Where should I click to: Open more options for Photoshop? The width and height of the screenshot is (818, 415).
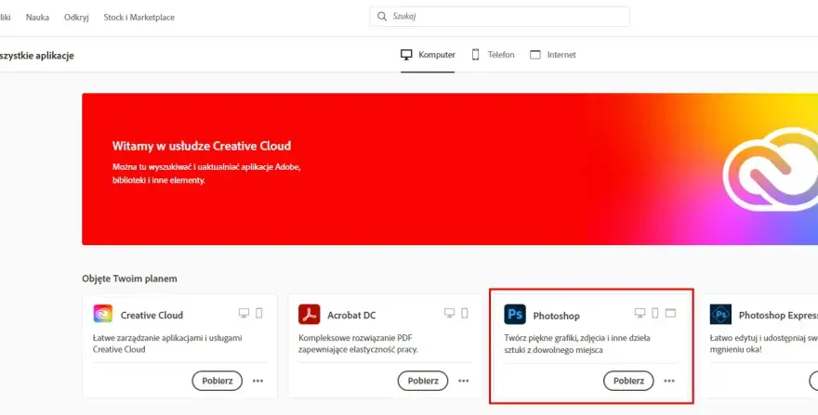click(669, 381)
